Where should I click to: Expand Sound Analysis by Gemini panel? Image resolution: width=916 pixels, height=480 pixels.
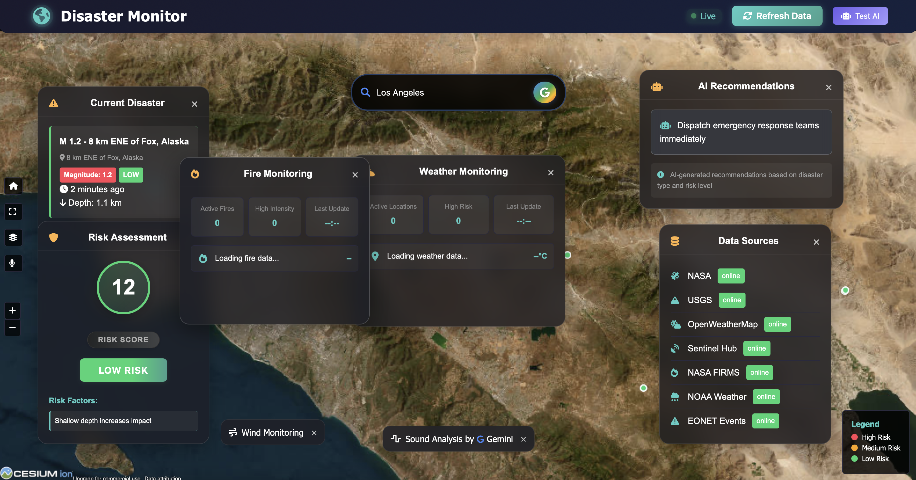click(452, 439)
